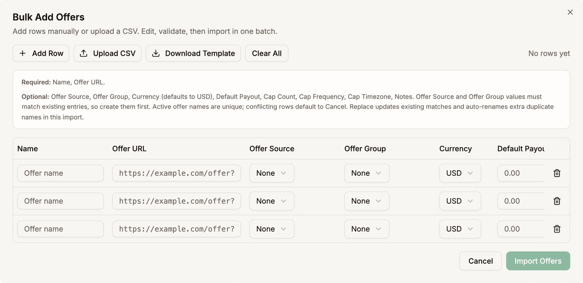The width and height of the screenshot is (583, 283).
Task: Cancel the bulk add dialog
Action: 480,261
